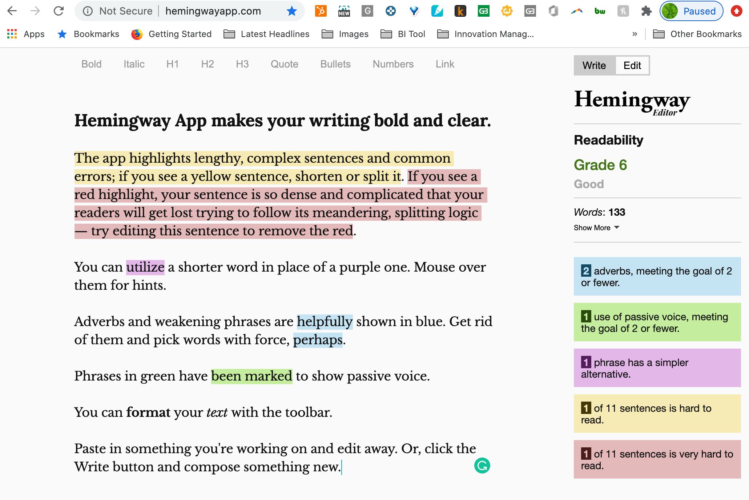Image resolution: width=749 pixels, height=500 pixels.
Task: Click the Hemingway Editor logo
Action: [632, 102]
